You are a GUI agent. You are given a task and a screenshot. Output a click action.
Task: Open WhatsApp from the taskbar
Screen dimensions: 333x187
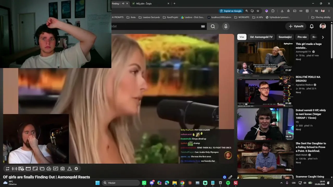pyautogui.click(x=144, y=183)
